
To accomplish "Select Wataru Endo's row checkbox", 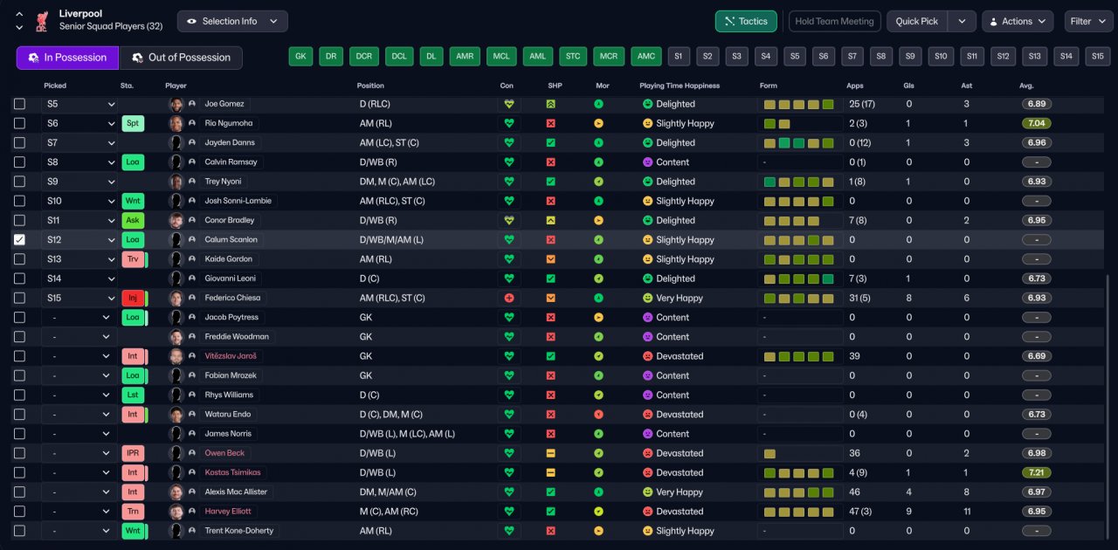I will click(19, 415).
